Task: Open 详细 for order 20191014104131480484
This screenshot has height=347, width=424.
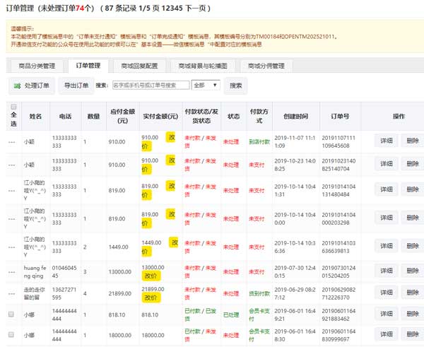Action: click(x=386, y=189)
